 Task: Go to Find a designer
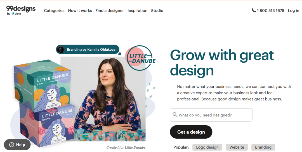[110, 11]
